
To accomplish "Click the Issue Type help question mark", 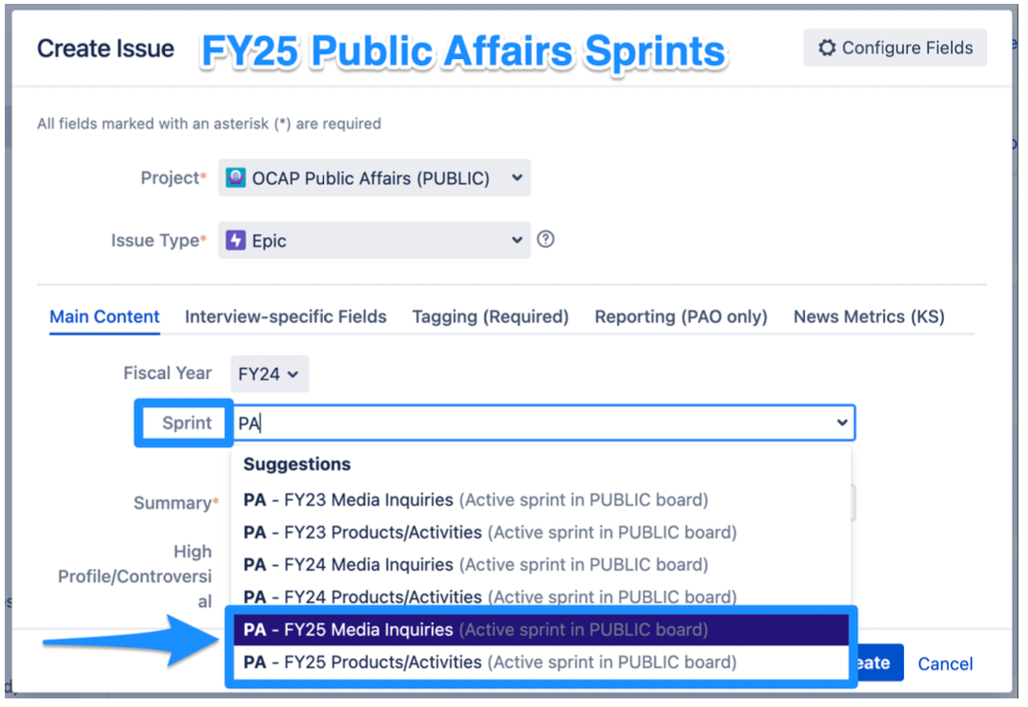I will point(545,240).
